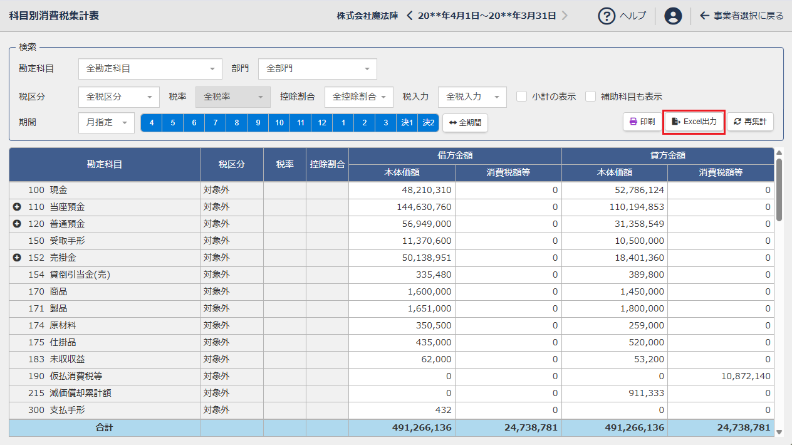Open the 税区分 全税区分 dropdown
792x445 pixels.
pyautogui.click(x=119, y=97)
